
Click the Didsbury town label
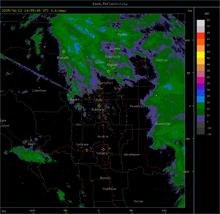98,110
